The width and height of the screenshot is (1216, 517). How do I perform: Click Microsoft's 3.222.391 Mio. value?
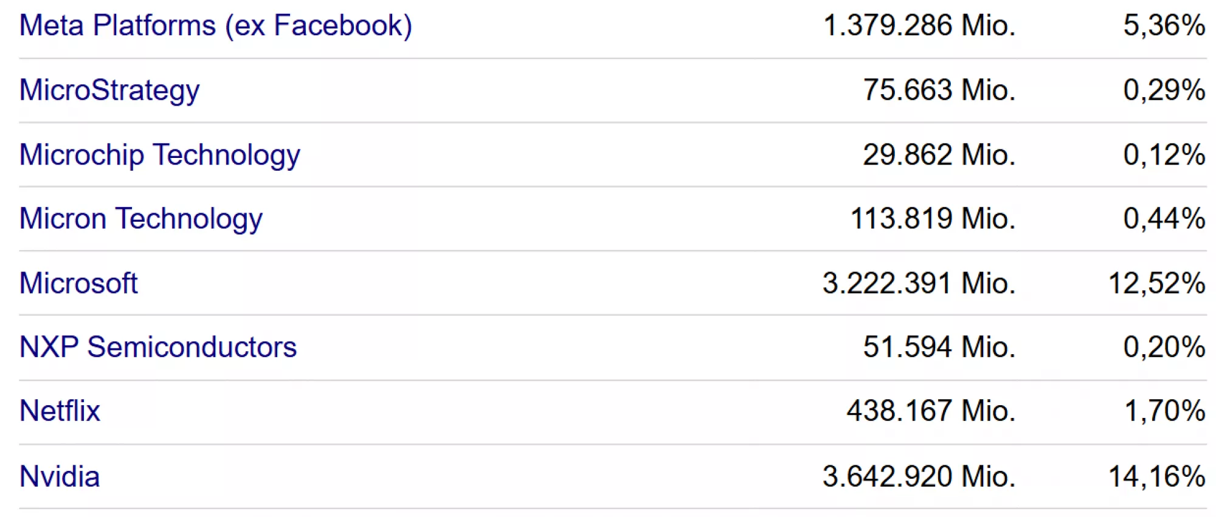(919, 283)
